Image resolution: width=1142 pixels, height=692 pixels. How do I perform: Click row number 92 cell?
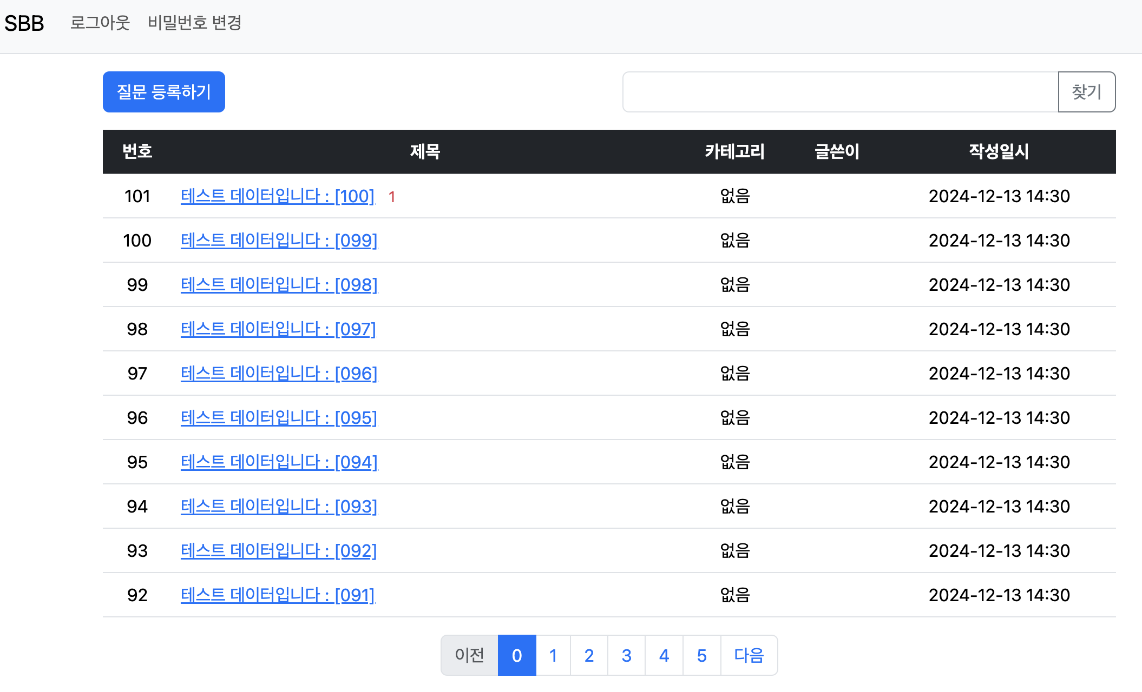[137, 595]
